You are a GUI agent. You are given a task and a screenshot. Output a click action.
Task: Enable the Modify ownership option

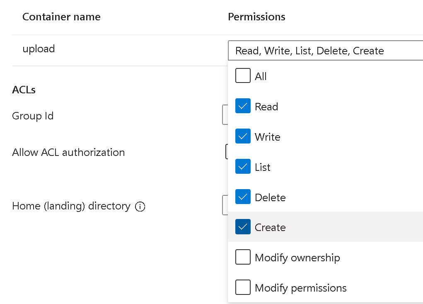pyautogui.click(x=243, y=258)
